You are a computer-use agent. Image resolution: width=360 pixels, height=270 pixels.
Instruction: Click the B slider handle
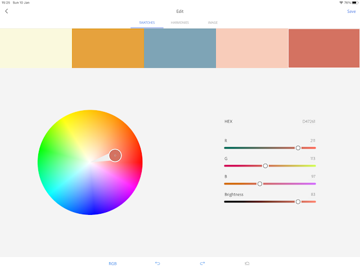click(260, 184)
